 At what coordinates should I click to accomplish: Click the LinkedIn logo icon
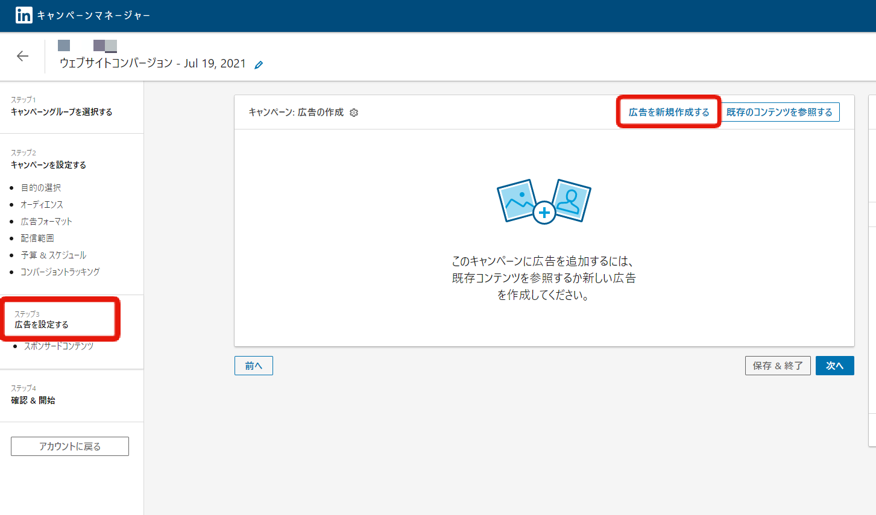pos(24,15)
